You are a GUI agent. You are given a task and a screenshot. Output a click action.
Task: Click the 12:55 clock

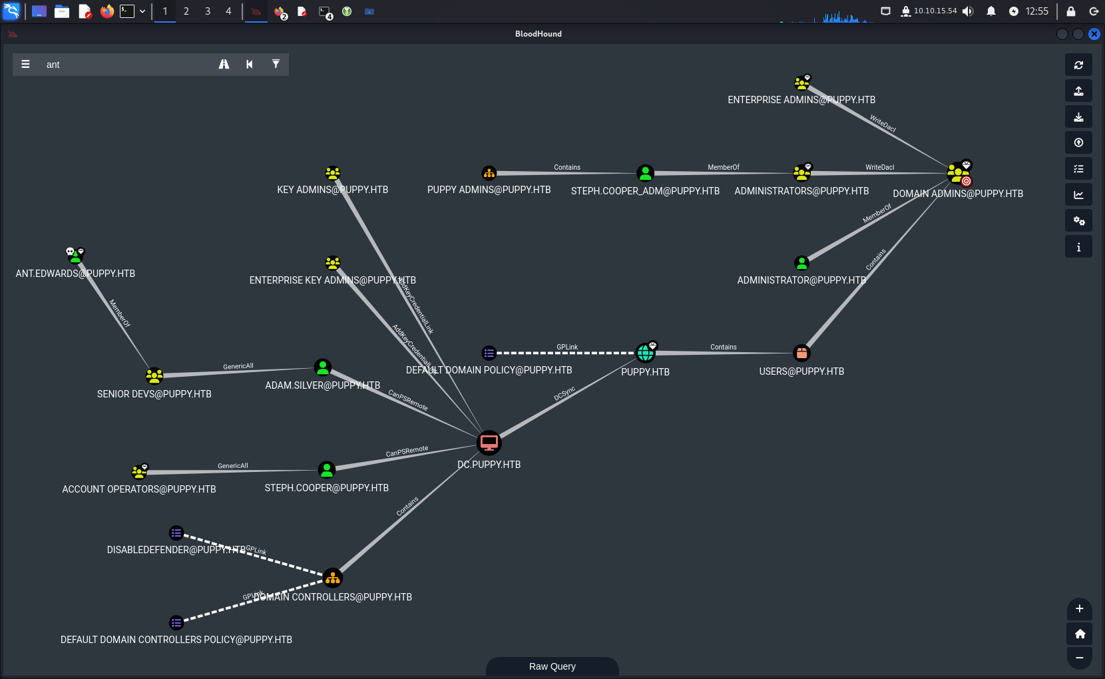(x=1036, y=11)
